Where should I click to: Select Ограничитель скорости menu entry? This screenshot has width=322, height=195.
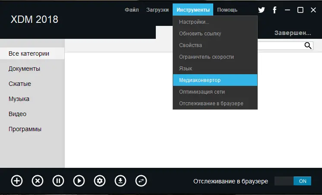(x=215, y=57)
